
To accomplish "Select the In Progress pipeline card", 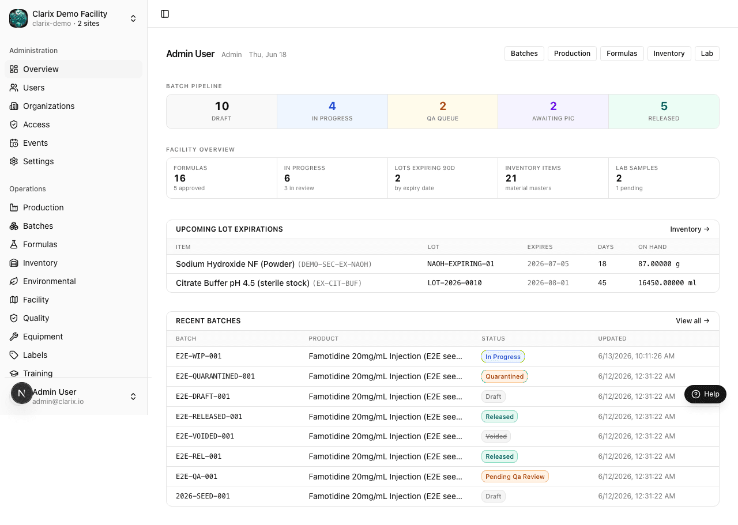I will tap(332, 111).
